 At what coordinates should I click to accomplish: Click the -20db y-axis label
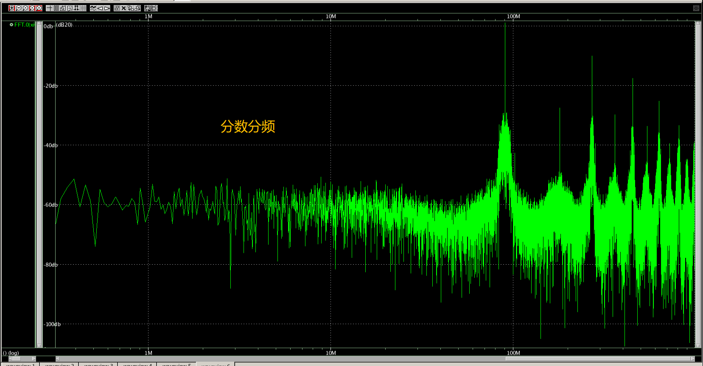50,86
